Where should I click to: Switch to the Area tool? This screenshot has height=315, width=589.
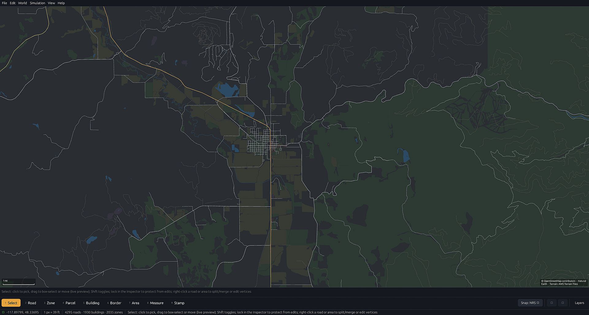pos(134,303)
